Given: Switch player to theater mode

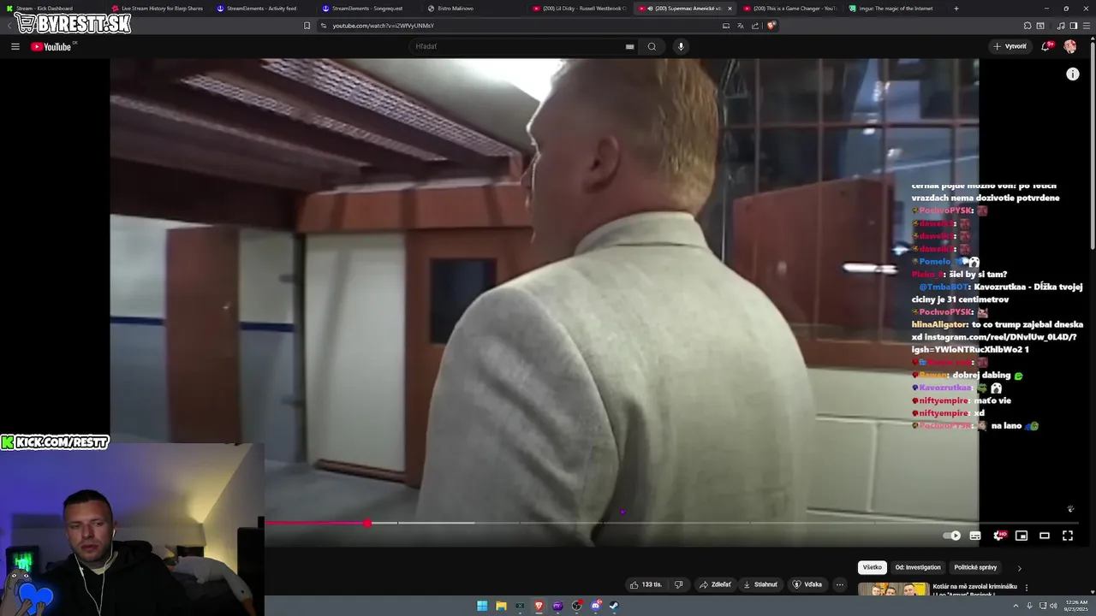Looking at the screenshot, I should (x=1045, y=536).
